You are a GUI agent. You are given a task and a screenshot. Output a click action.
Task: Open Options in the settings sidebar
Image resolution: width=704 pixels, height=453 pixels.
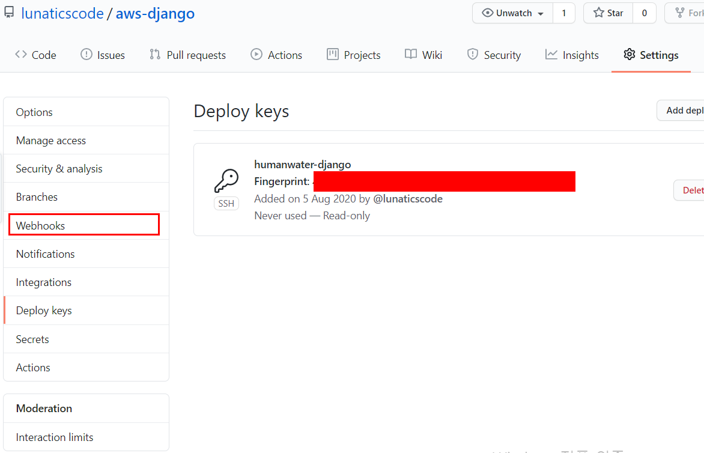[86, 112]
